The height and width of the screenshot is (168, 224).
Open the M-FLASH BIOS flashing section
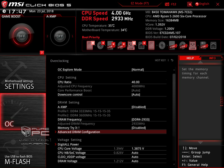click(x=23, y=149)
